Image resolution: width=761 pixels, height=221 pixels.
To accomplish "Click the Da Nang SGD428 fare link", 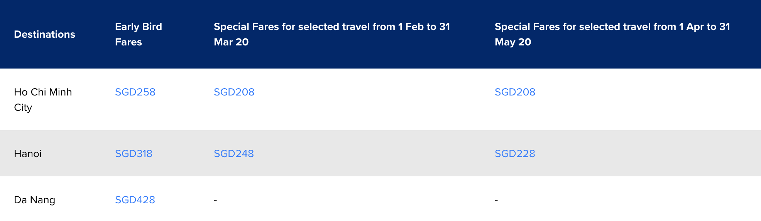I will tap(135, 200).
